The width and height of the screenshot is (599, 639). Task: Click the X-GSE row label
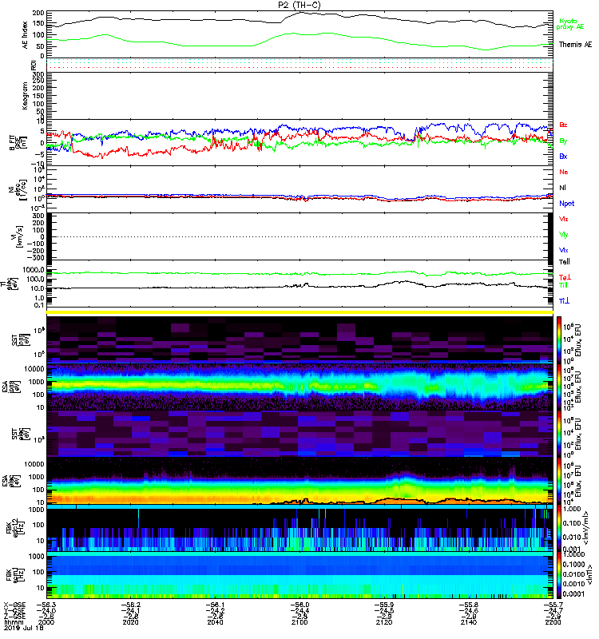click(14, 605)
